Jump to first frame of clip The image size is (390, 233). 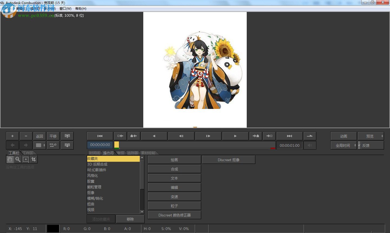click(x=100, y=136)
